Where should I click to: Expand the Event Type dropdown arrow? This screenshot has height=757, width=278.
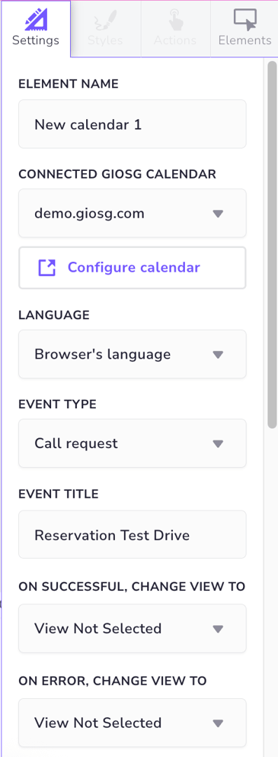click(219, 443)
